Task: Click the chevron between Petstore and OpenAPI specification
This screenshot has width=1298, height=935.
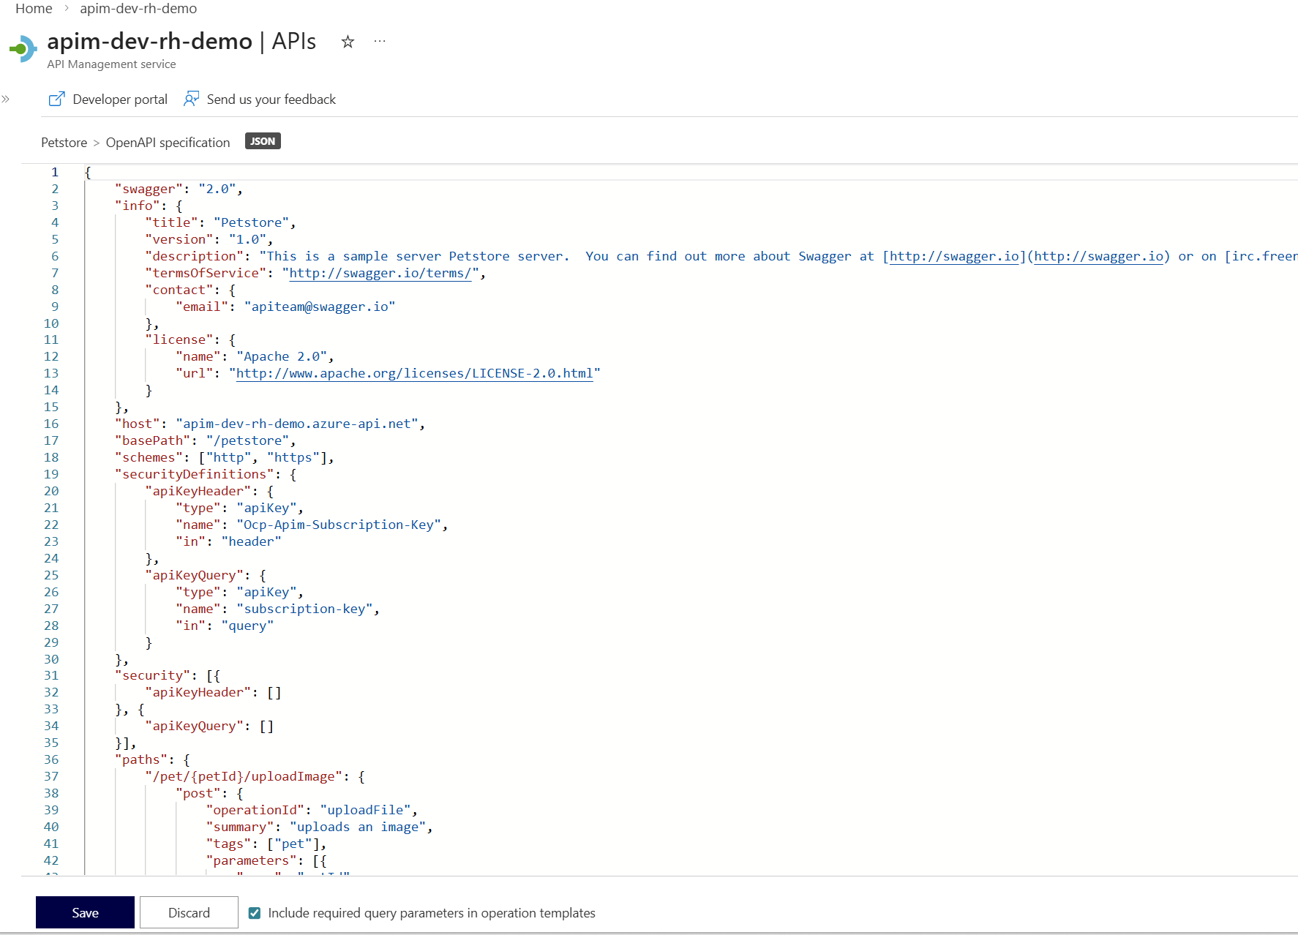Action: pos(96,142)
